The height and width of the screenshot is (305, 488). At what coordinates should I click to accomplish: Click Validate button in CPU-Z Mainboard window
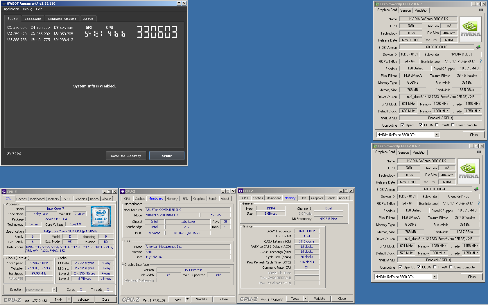point(202,299)
